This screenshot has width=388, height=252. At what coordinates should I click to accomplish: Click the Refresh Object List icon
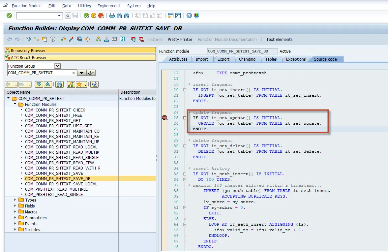click(x=94, y=84)
